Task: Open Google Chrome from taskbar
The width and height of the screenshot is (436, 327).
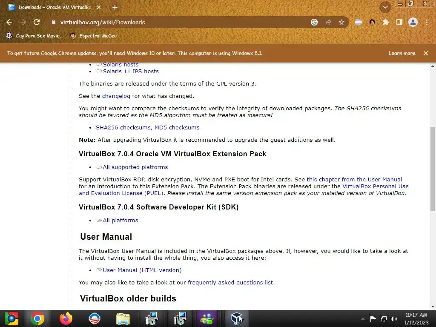Action: point(37,318)
